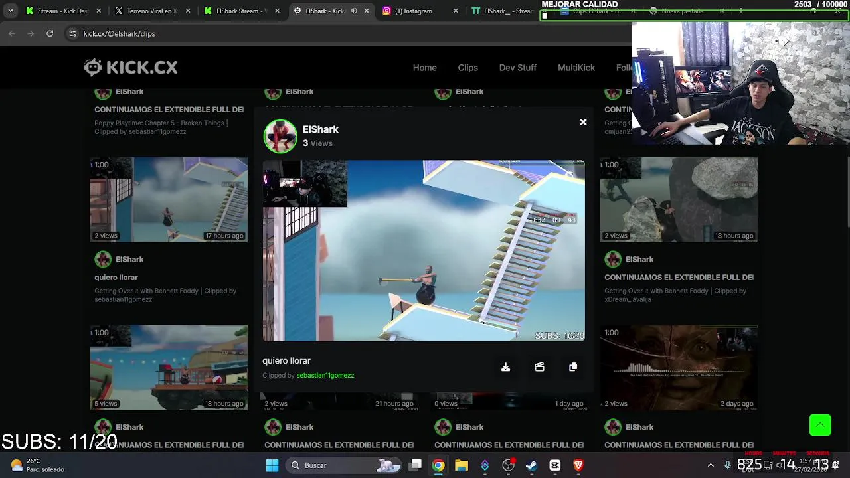850x478 pixels.
Task: Click the microphone icon in the system tray
Action: pyautogui.click(x=728, y=465)
